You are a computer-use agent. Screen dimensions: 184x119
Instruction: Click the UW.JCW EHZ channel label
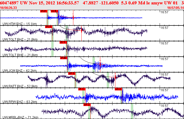click(x=20, y=70)
